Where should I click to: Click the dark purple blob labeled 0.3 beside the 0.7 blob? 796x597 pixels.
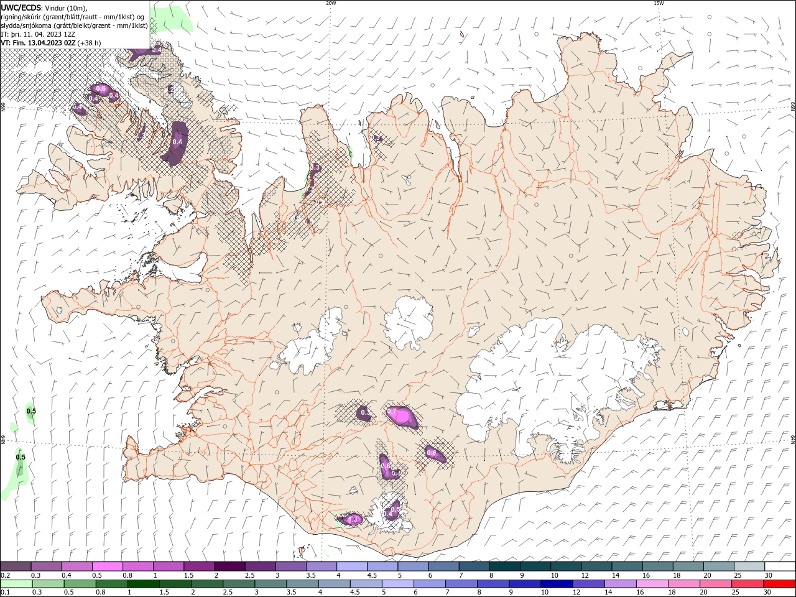(364, 414)
